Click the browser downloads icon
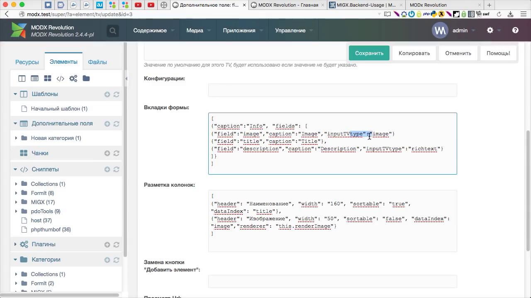531x298 pixels. [511, 14]
